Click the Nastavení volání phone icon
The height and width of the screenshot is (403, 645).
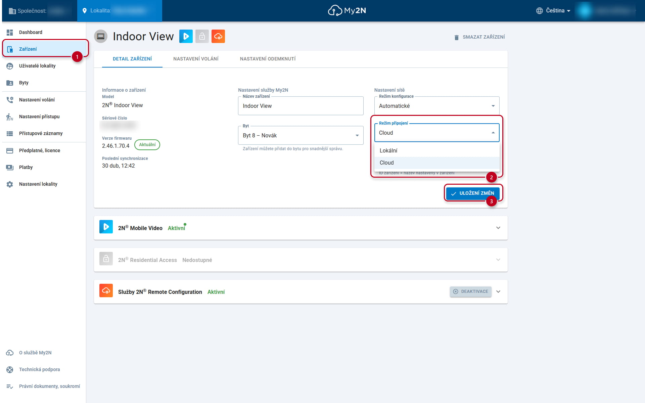click(10, 100)
